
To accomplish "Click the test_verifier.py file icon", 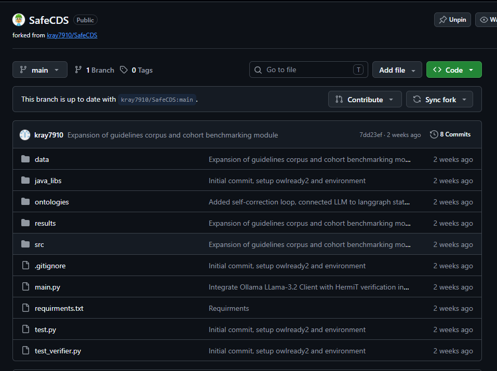I will [25, 350].
